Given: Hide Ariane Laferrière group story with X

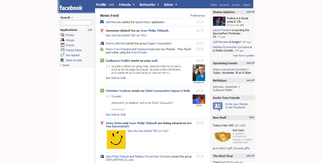Looking at the screenshot, I should coord(202,43).
